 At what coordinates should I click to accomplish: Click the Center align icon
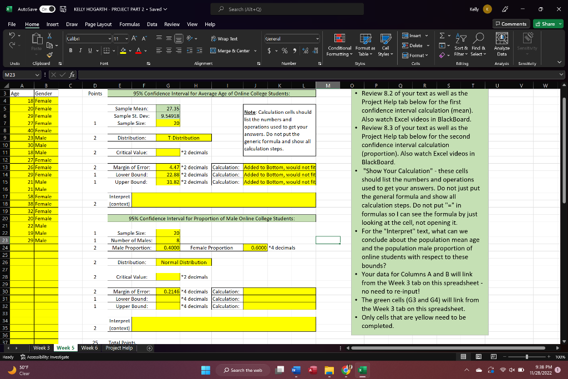(x=169, y=50)
